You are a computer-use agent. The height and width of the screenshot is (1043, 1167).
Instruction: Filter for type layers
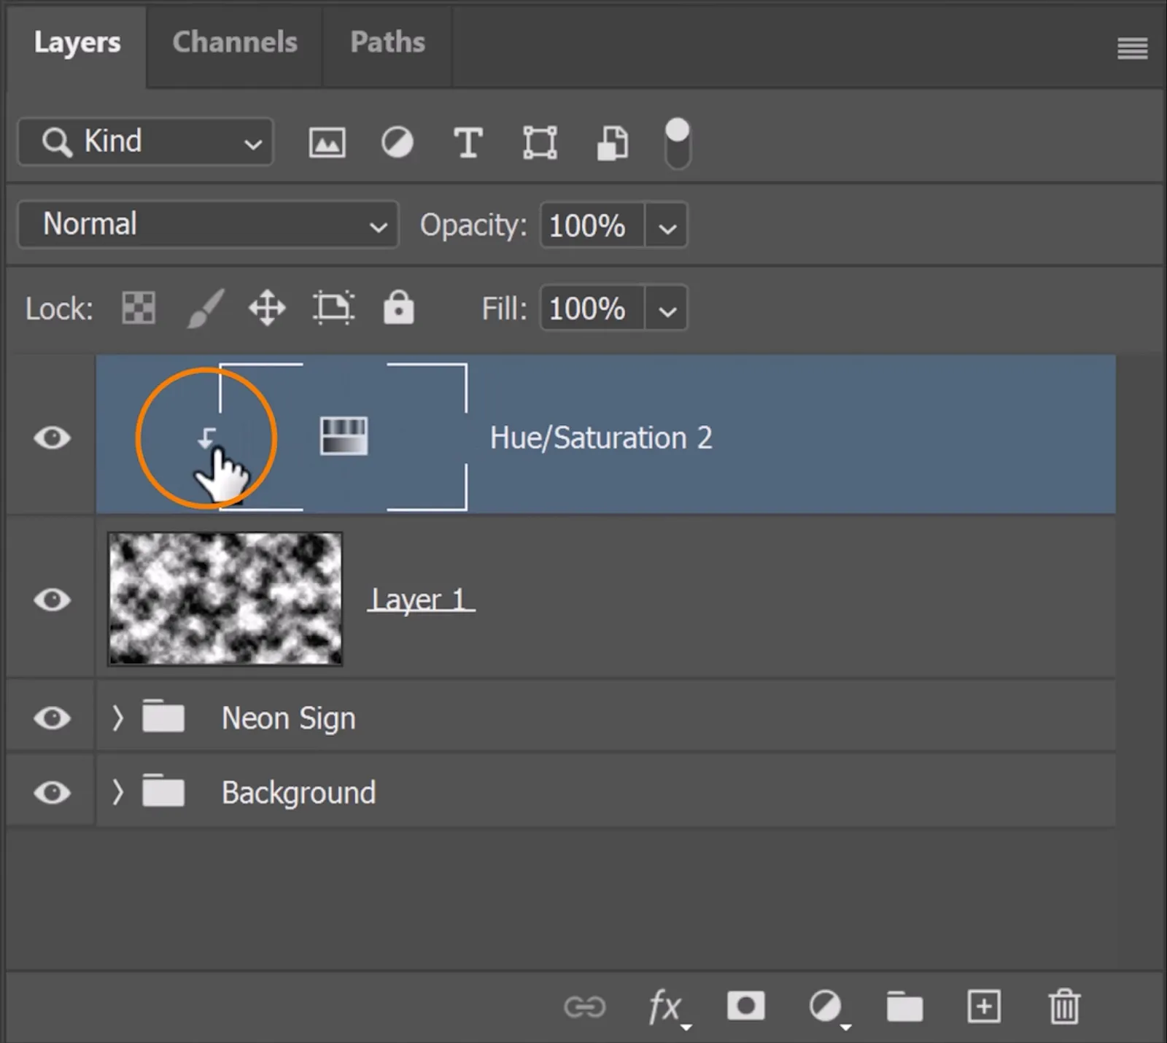click(468, 142)
